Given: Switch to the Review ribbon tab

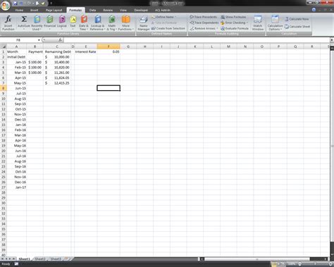Looking at the screenshot, I should (108, 10).
